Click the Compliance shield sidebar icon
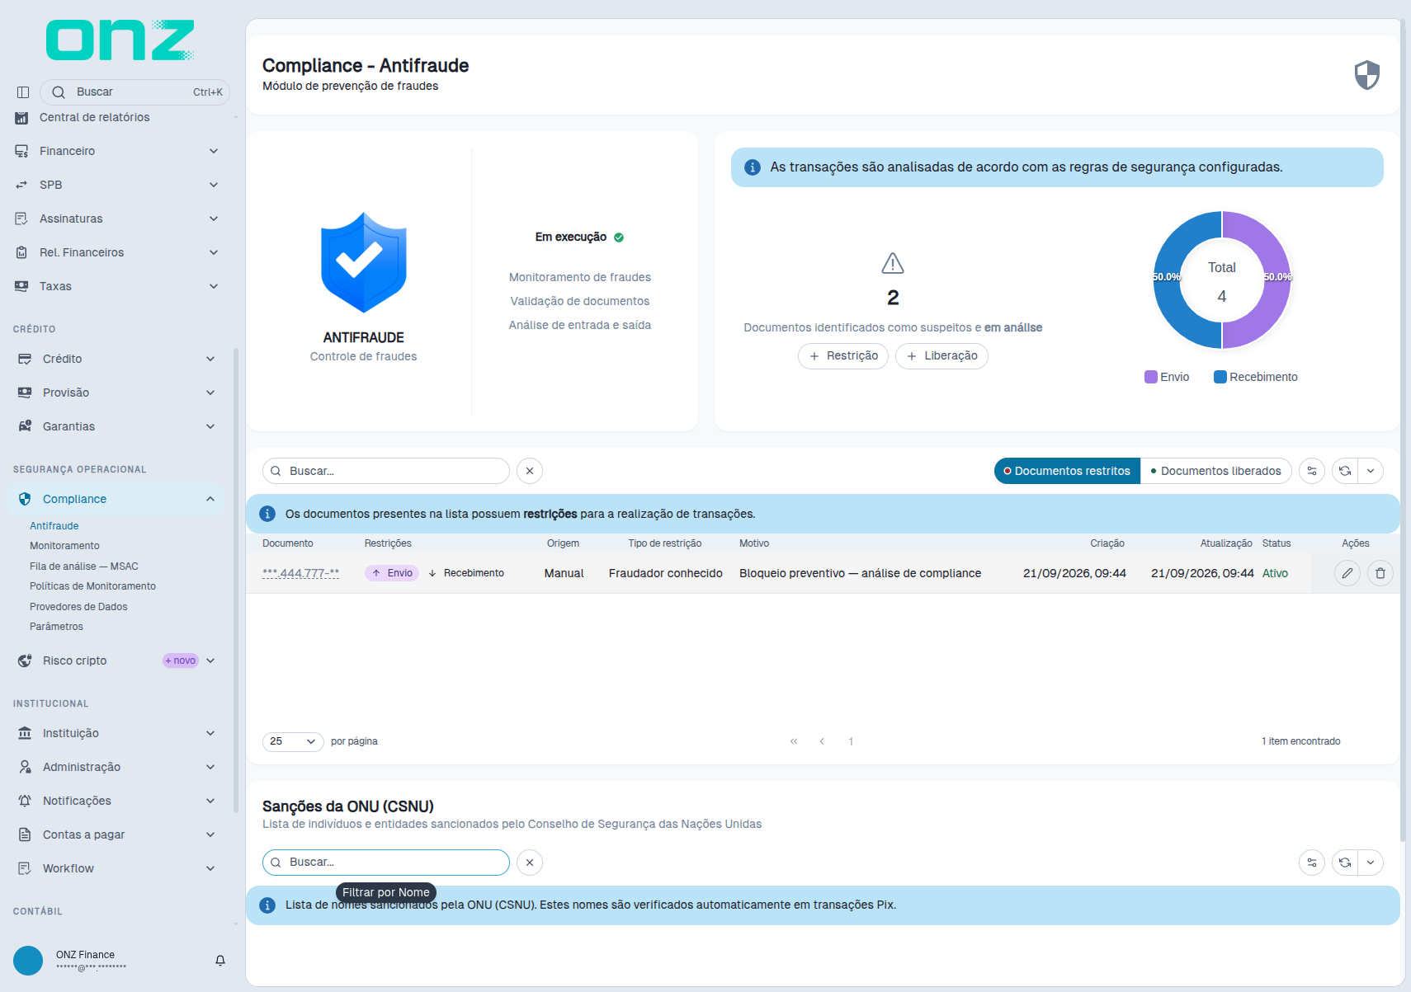This screenshot has width=1411, height=992. (x=25, y=499)
